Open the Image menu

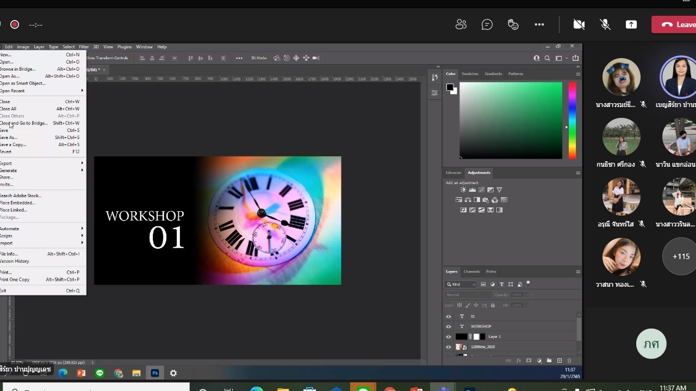pos(23,47)
